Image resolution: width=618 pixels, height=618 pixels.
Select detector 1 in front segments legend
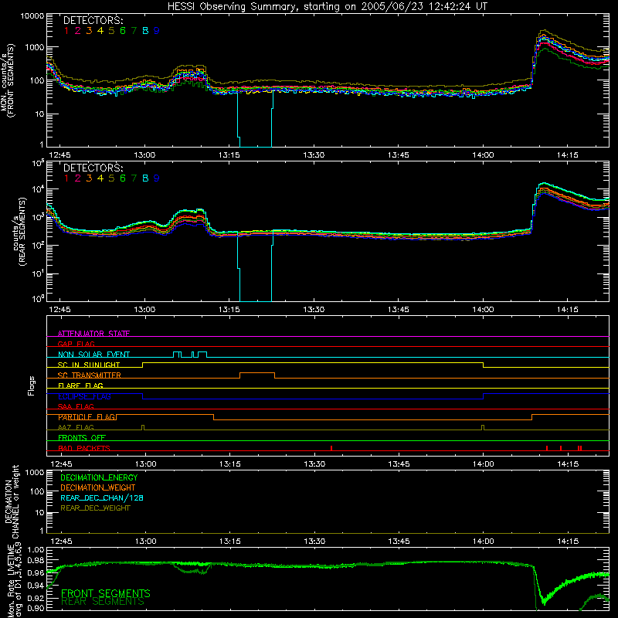(66, 31)
